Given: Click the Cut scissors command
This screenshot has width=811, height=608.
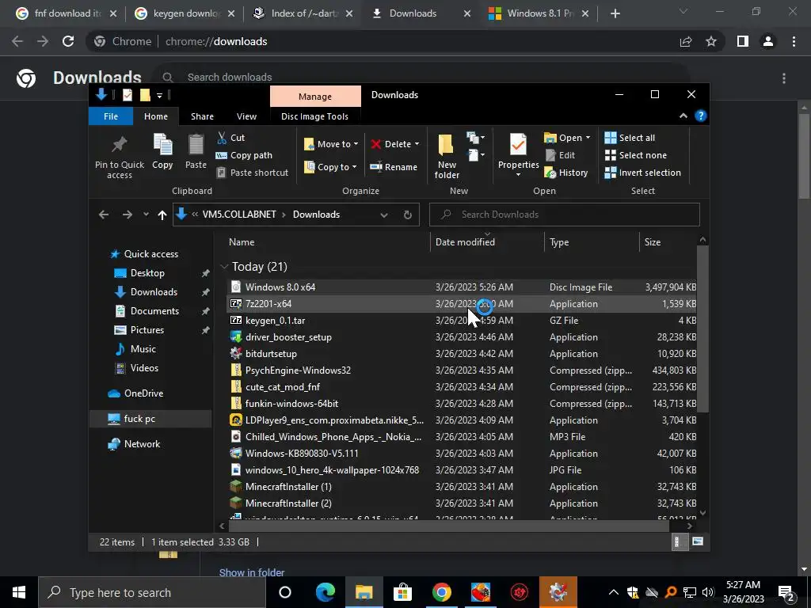Looking at the screenshot, I should coord(230,138).
